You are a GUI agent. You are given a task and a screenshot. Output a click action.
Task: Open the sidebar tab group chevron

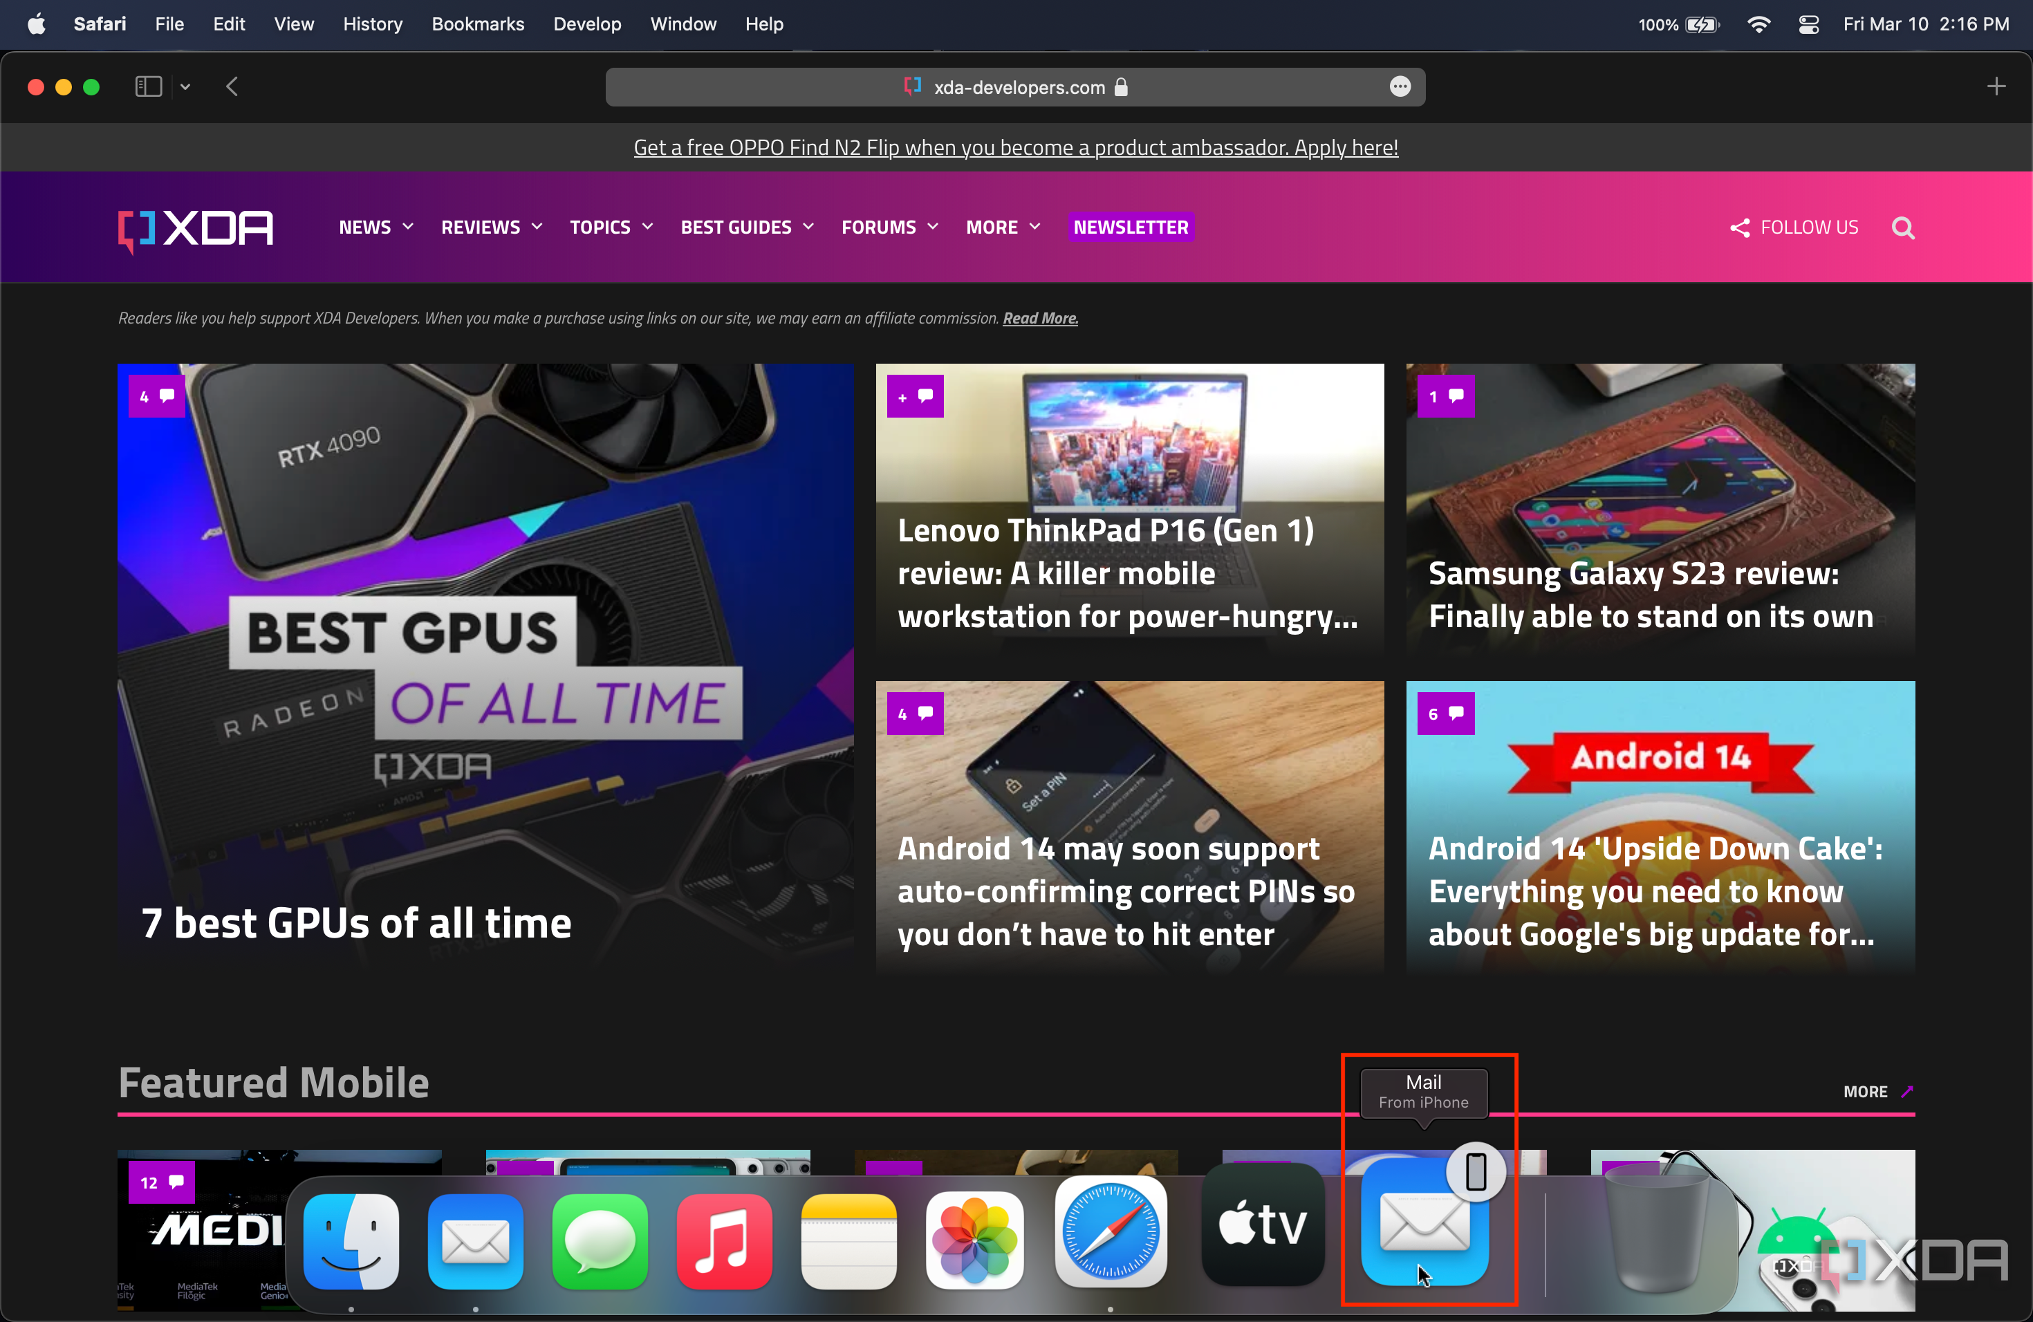[x=185, y=86]
